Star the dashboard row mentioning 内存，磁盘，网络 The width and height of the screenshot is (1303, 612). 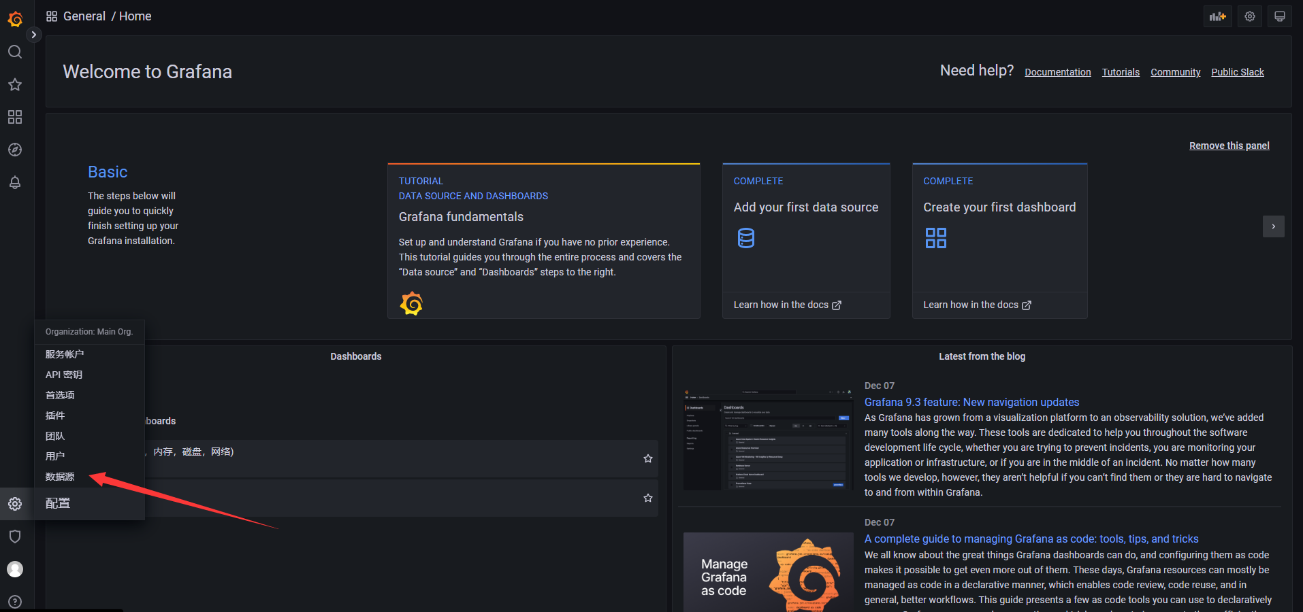648,458
